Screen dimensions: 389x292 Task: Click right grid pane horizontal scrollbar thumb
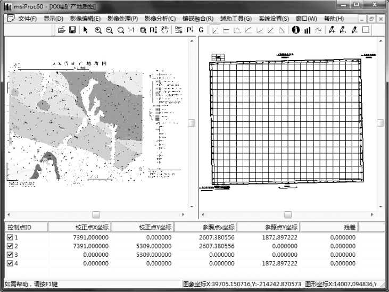(288, 215)
